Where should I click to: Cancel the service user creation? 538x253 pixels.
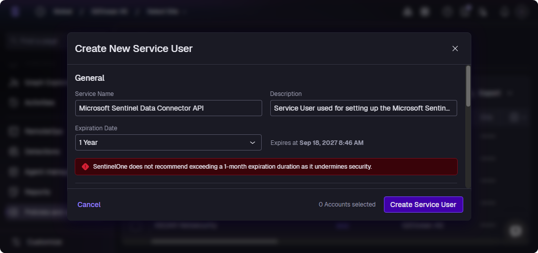(x=89, y=205)
